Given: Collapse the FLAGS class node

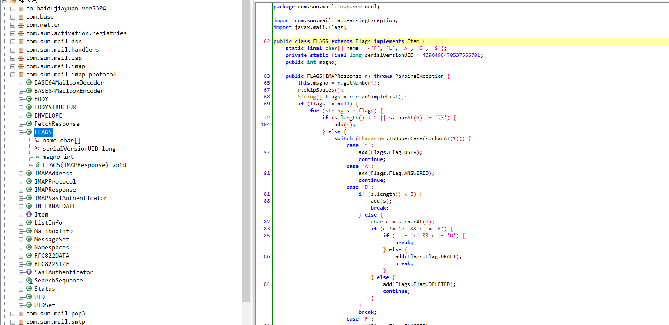Looking at the screenshot, I should pyautogui.click(x=21, y=132).
